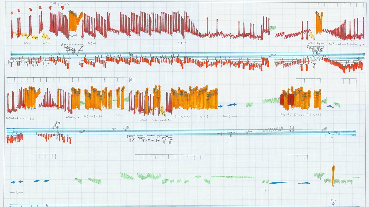
Task: Click the 3/16 time signature marking
Action: point(131,78)
